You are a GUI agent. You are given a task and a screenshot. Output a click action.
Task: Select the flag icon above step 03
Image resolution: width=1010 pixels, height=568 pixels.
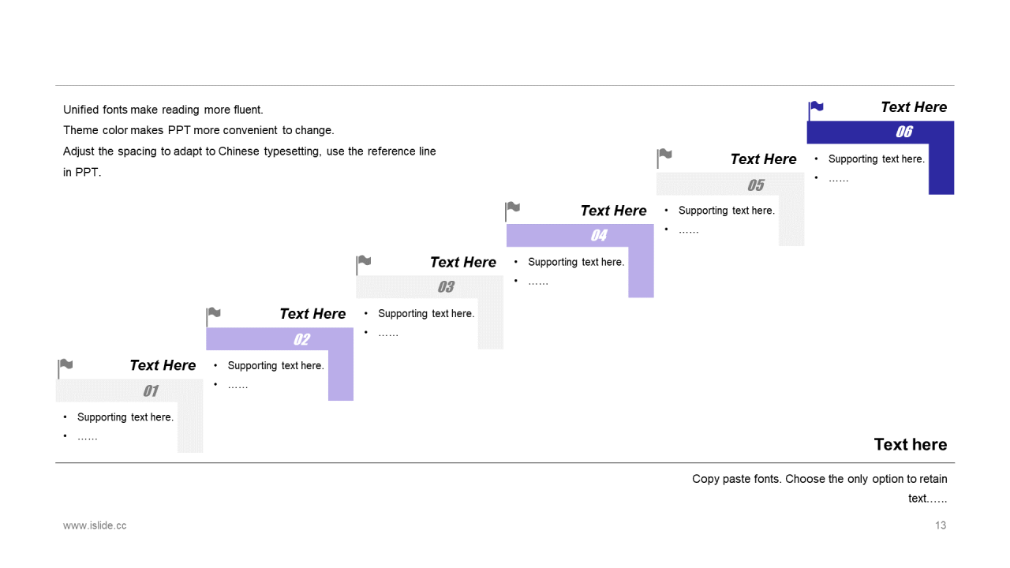363,264
